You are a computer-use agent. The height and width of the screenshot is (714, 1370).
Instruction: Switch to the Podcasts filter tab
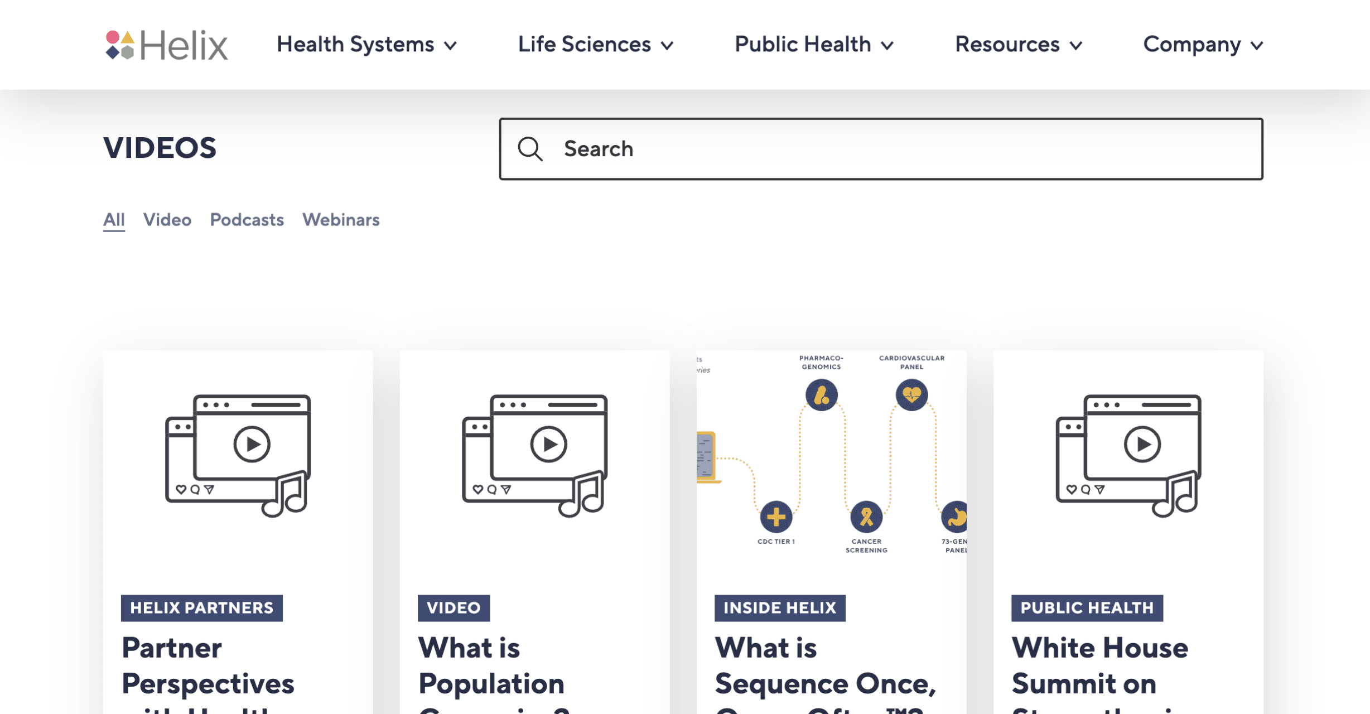tap(247, 220)
